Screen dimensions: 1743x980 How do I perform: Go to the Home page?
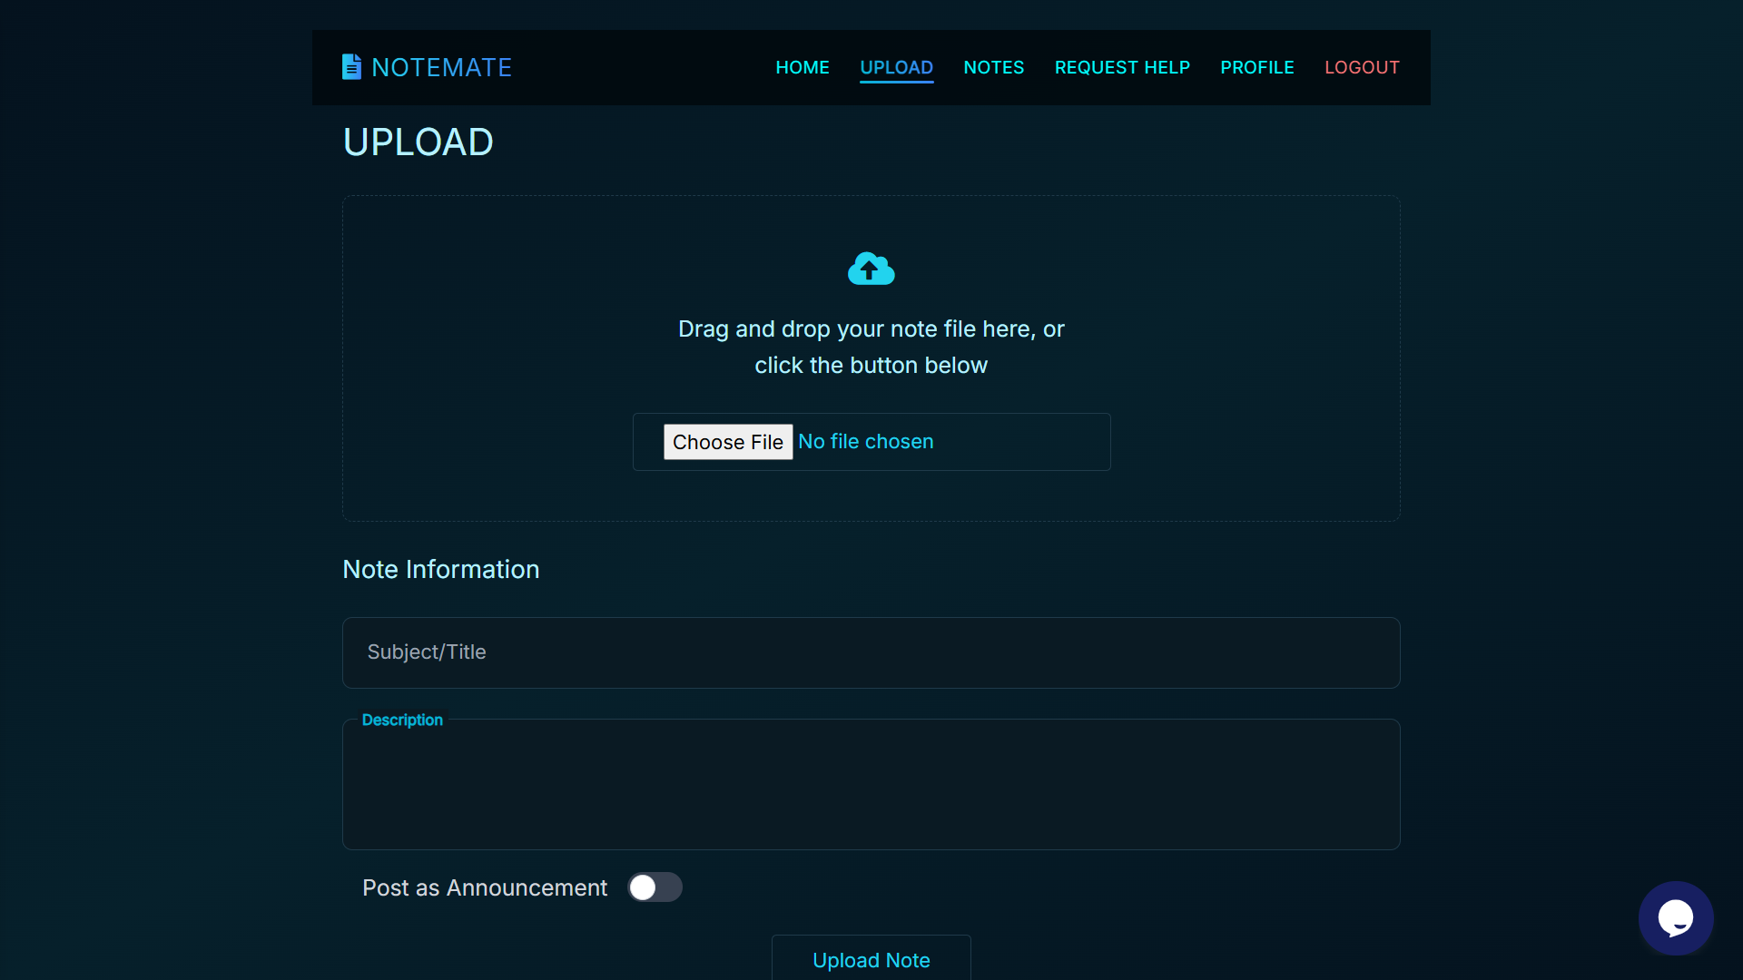[802, 67]
